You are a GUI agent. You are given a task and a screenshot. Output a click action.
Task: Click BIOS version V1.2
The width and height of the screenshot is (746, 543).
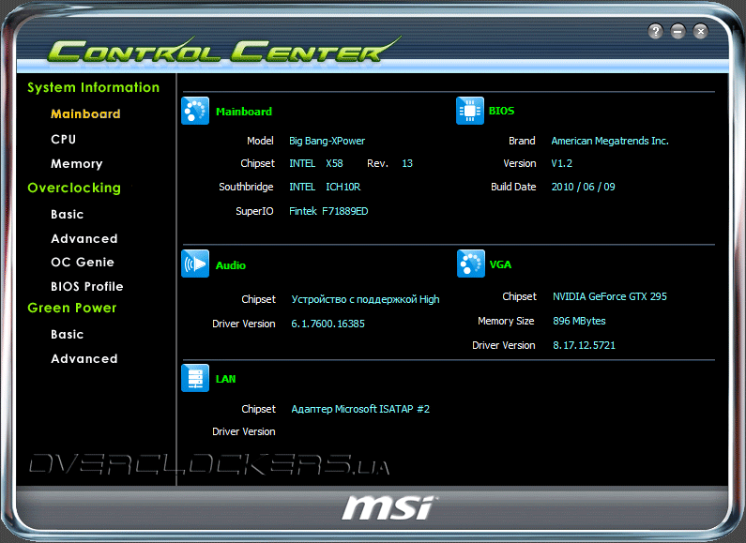[x=561, y=163]
